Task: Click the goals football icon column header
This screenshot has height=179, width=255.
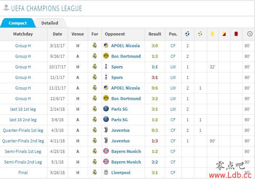Action: (187, 34)
